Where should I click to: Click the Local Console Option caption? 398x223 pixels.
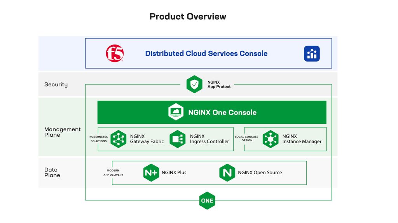click(x=246, y=138)
